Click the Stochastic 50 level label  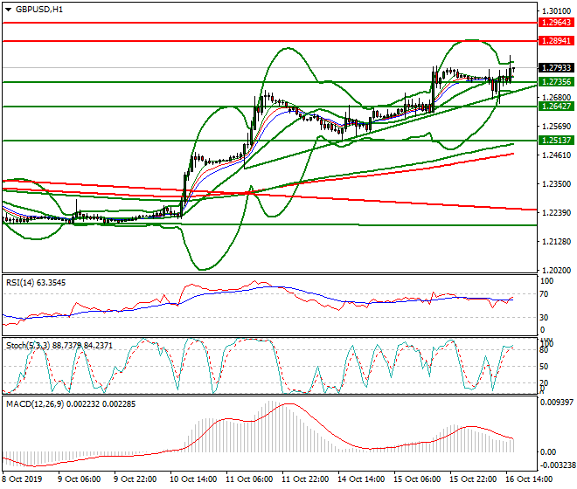point(544,367)
